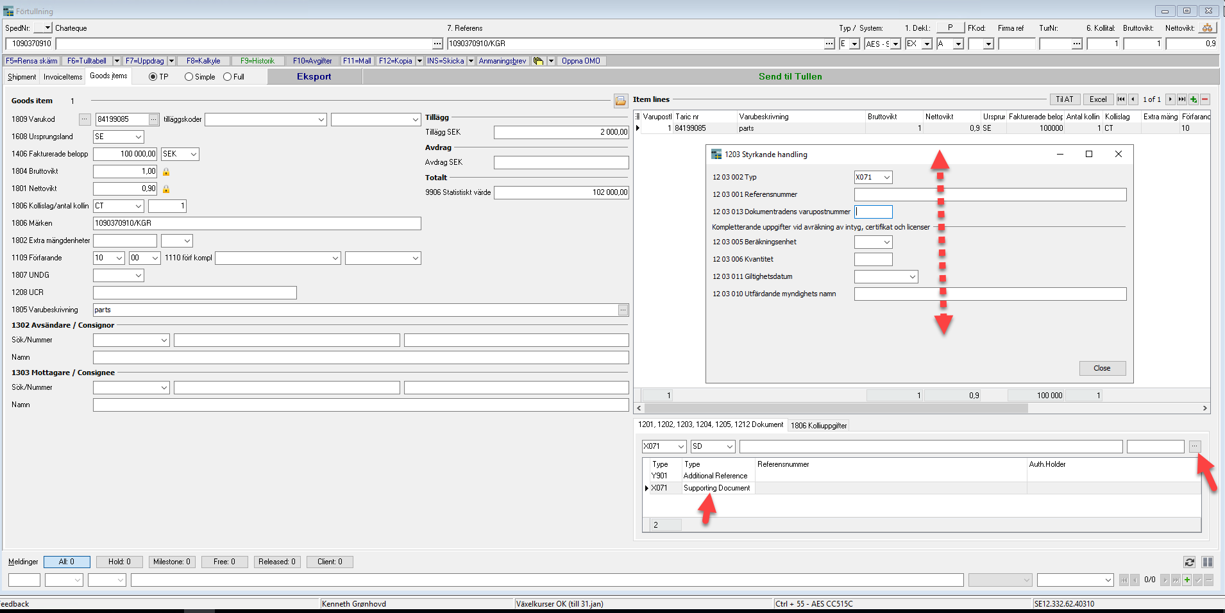Viewport: 1225px width, 613px height.
Task: Select the TP radio button
Action: [153, 76]
